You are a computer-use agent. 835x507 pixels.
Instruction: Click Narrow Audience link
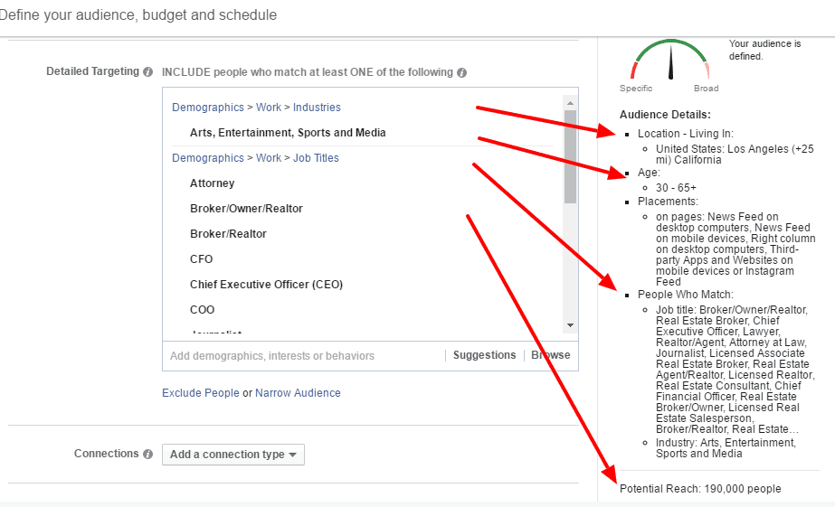point(298,392)
